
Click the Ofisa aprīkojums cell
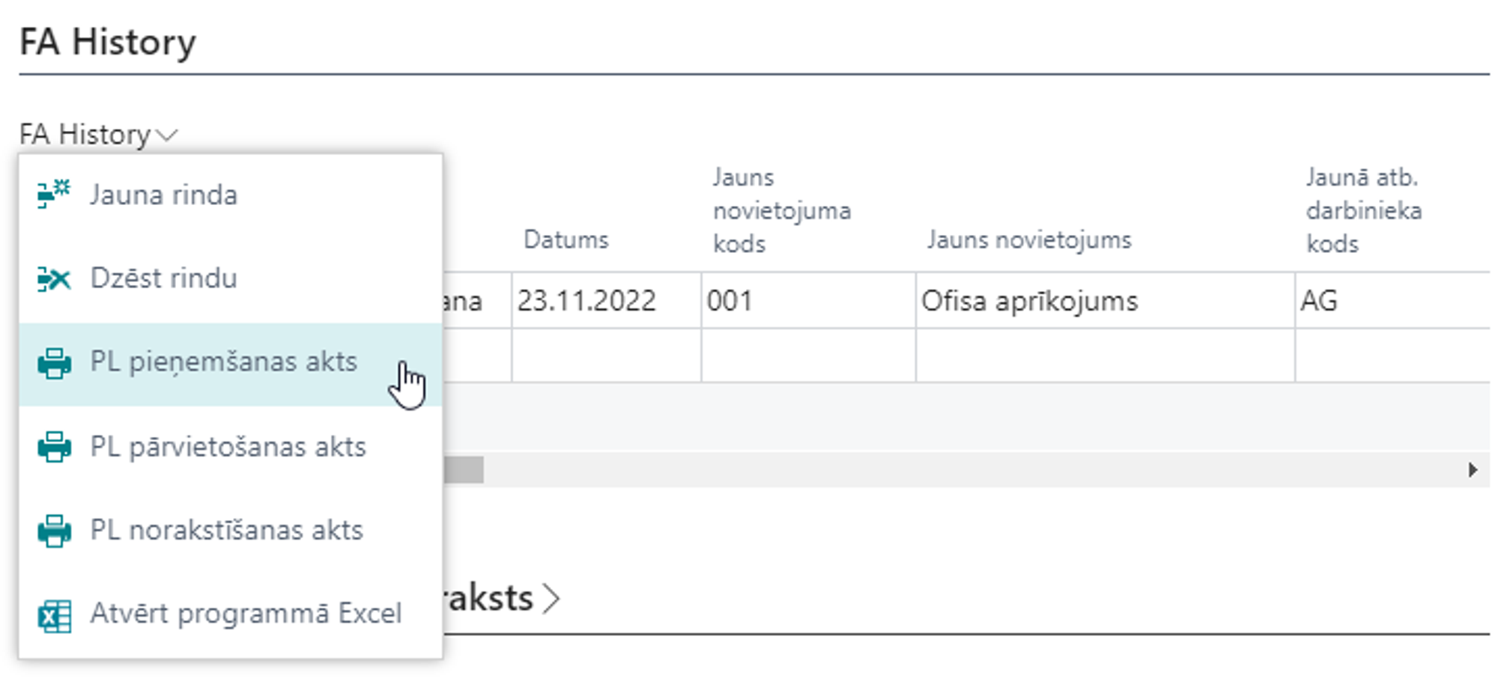pyautogui.click(x=1029, y=301)
